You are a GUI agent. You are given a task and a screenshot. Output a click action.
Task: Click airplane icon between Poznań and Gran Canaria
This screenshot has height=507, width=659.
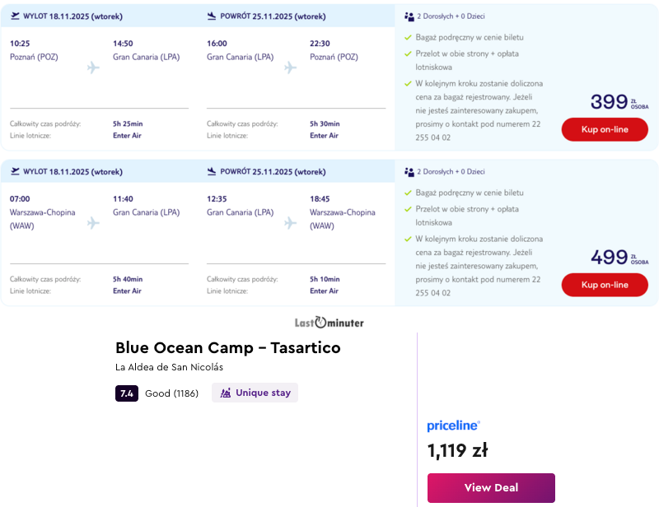(x=93, y=67)
